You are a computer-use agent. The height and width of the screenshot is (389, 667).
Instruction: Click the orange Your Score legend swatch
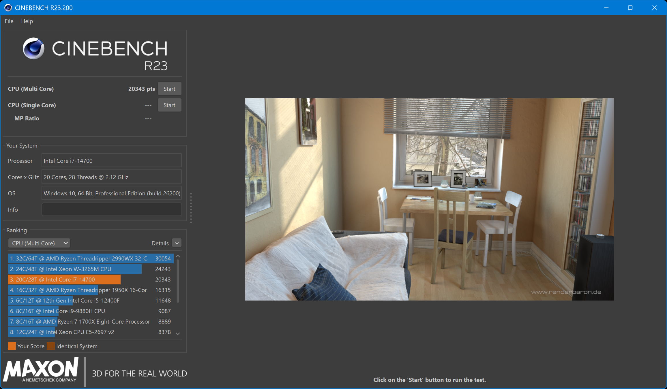12,346
